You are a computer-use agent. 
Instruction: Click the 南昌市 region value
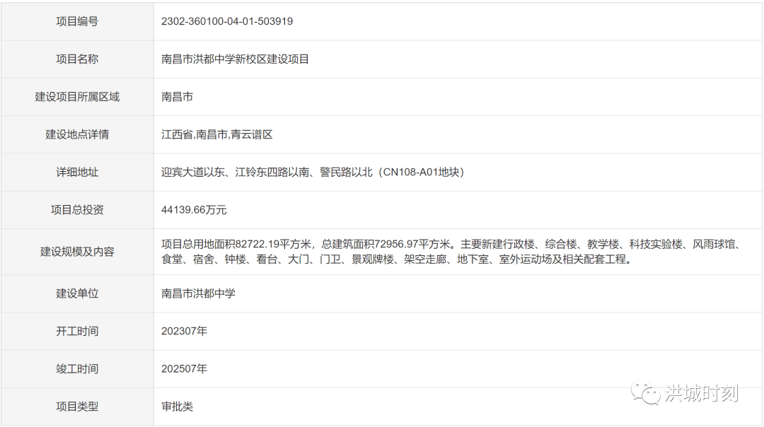(x=178, y=97)
